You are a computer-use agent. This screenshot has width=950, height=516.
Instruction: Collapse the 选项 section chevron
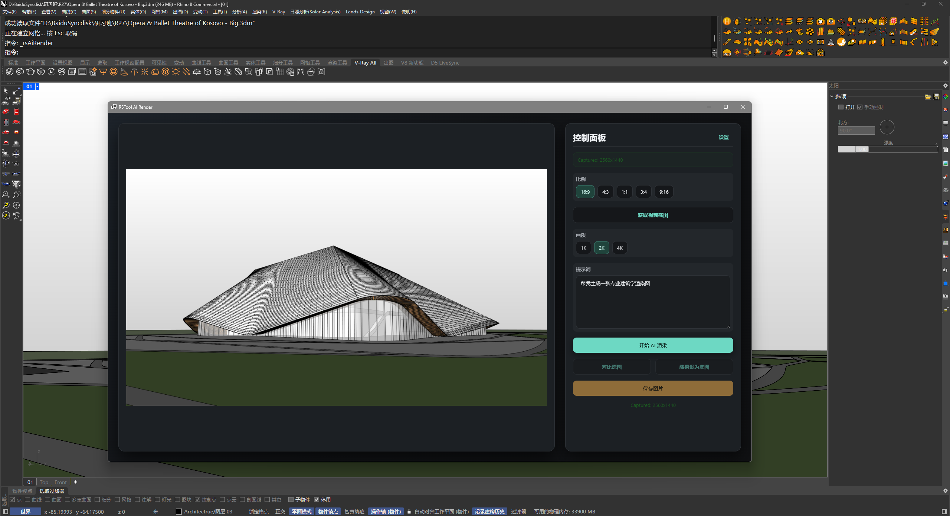tap(832, 96)
